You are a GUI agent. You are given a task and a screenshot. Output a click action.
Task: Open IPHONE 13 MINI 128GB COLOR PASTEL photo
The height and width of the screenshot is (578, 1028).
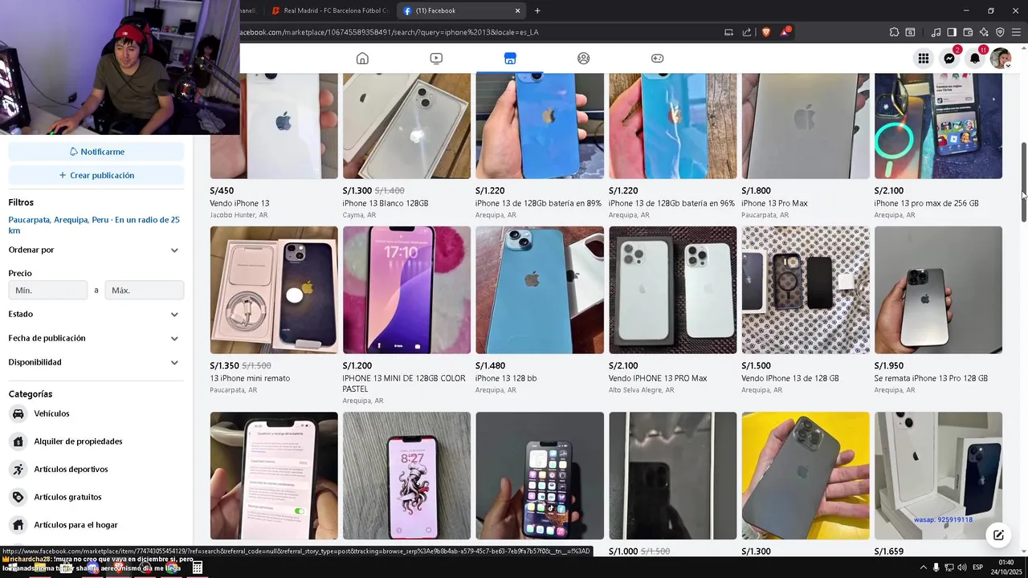tap(407, 290)
